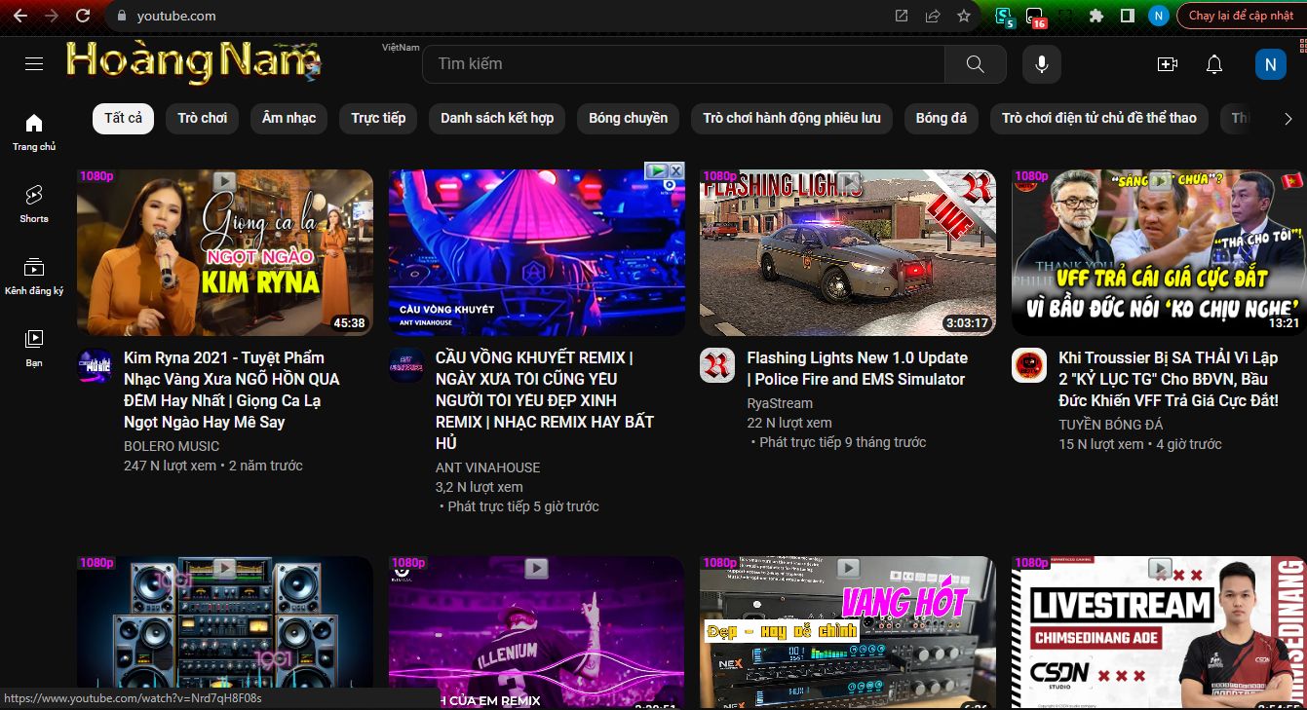Bookmark this page with star icon
This screenshot has width=1307, height=710.
click(x=964, y=16)
